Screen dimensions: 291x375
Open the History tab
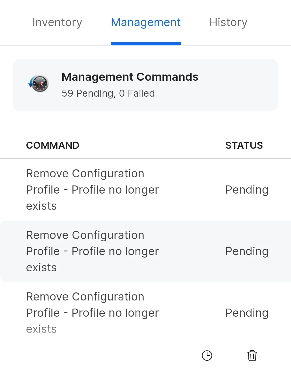[x=228, y=22]
